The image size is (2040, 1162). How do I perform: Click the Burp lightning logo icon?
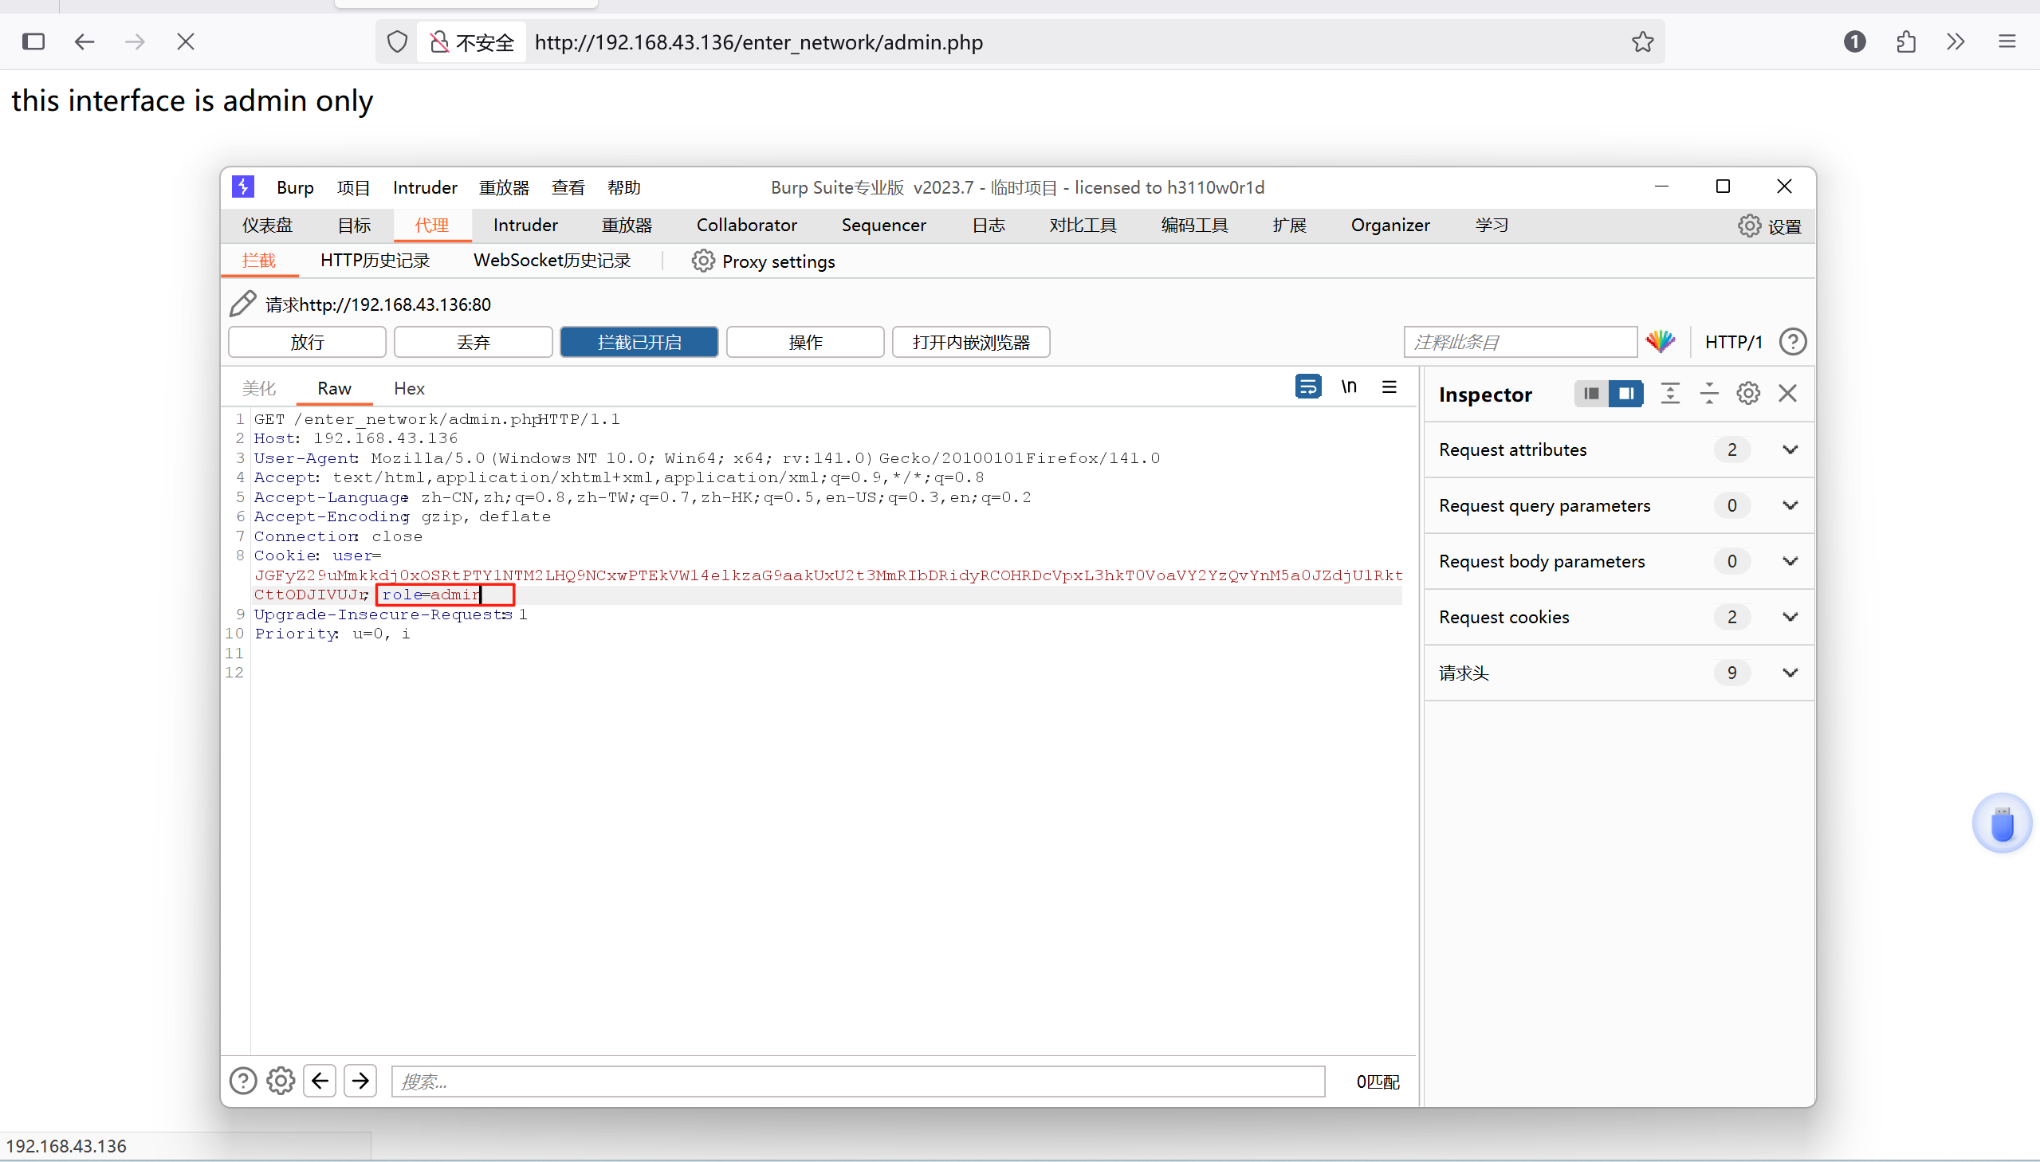tap(242, 186)
